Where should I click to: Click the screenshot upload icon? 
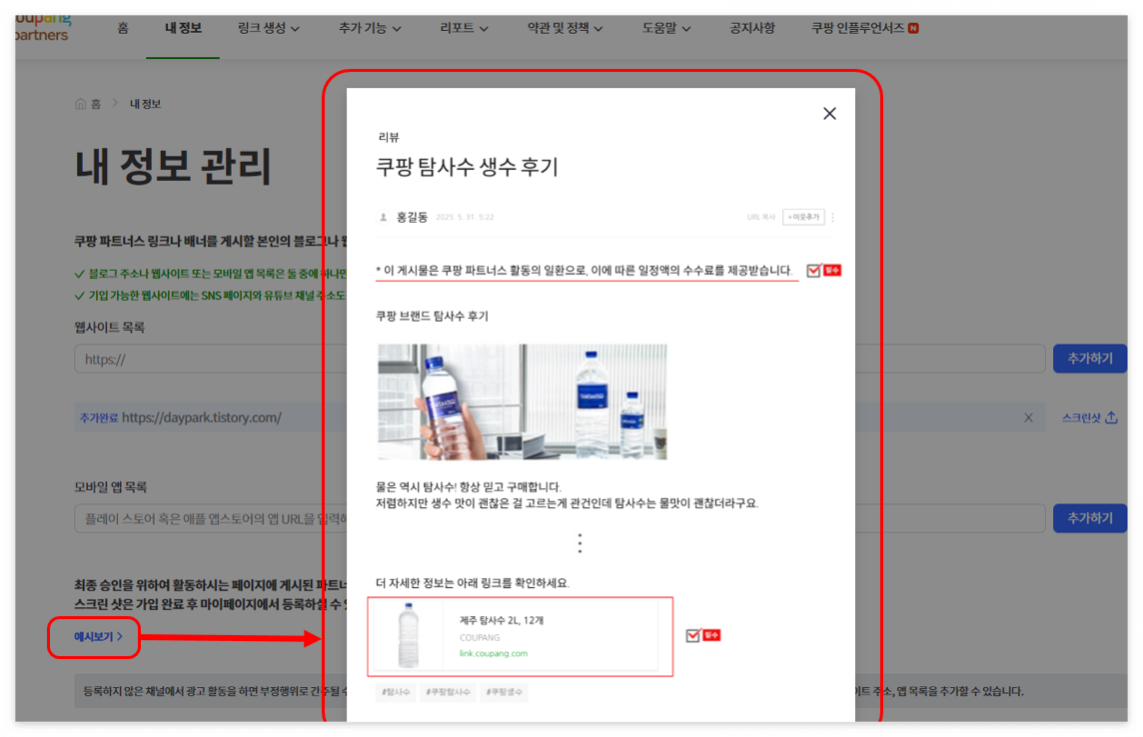click(1109, 417)
